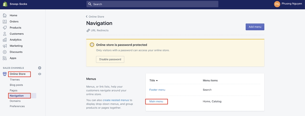Open Discounts via the percent badge icon

[5, 52]
